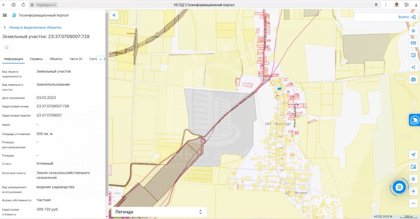Collapse the side panel with double-chevron button
Image resolution: width=420 pixels, height=219 pixels.
coord(114,15)
